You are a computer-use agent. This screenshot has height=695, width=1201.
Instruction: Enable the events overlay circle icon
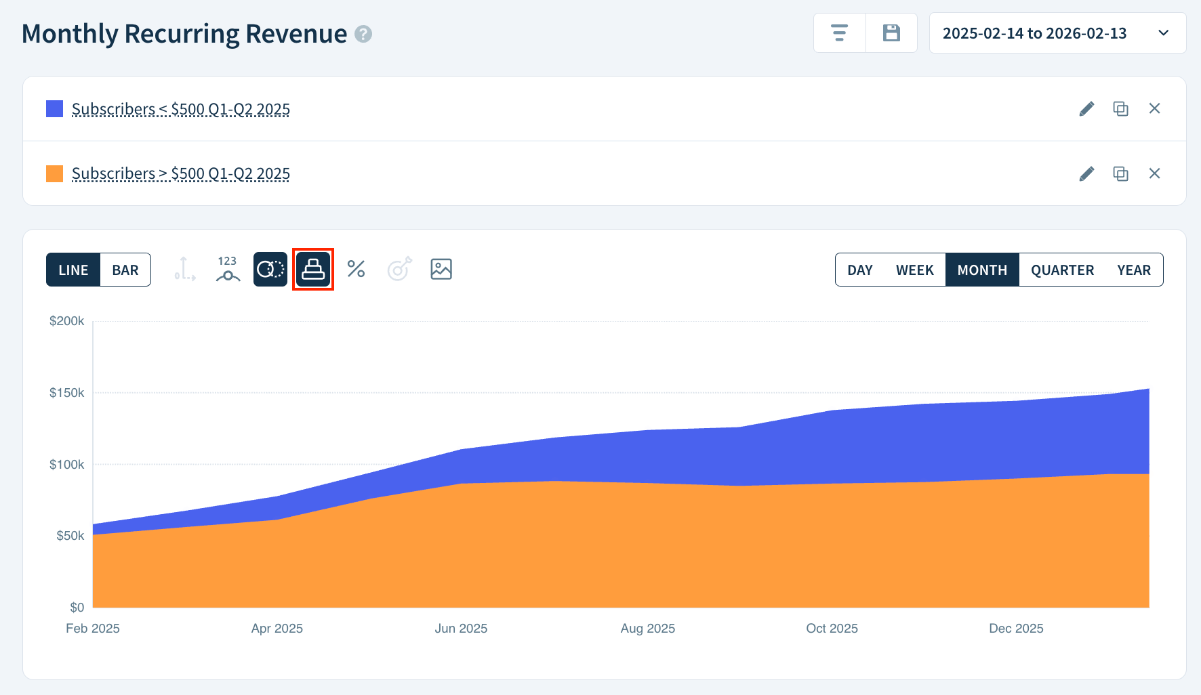pos(270,269)
